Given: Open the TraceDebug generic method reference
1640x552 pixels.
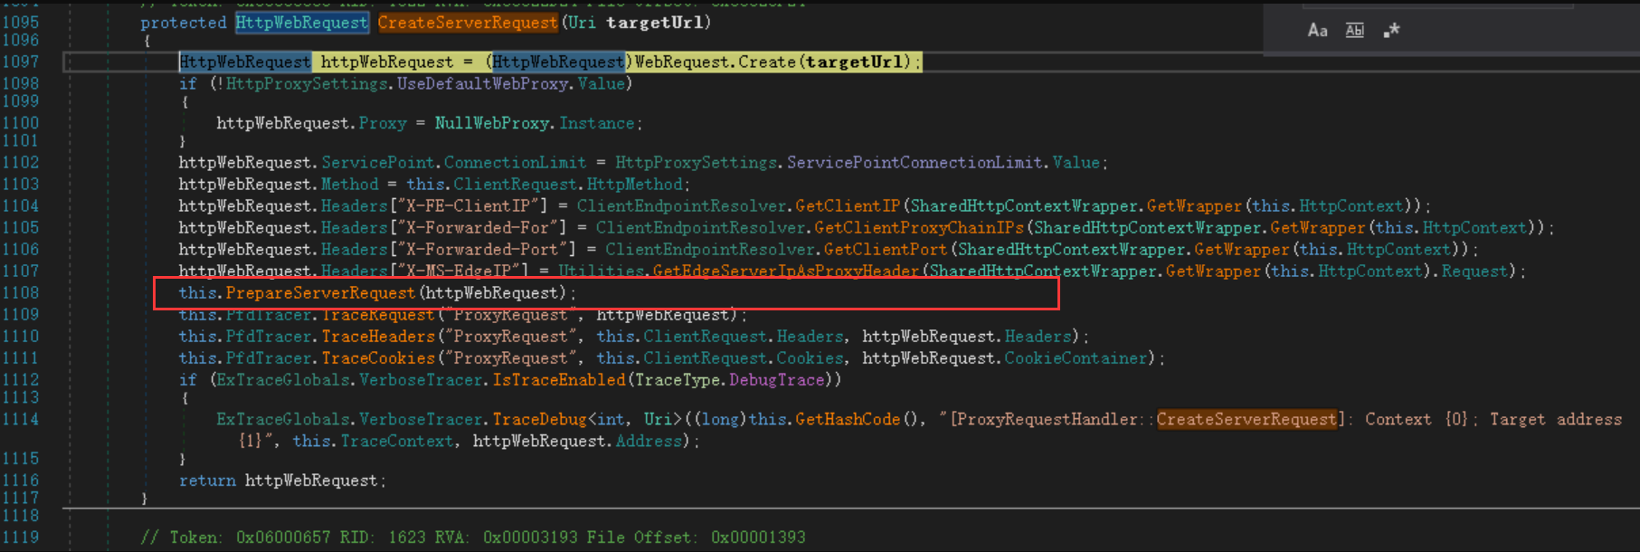Looking at the screenshot, I should click(x=539, y=420).
